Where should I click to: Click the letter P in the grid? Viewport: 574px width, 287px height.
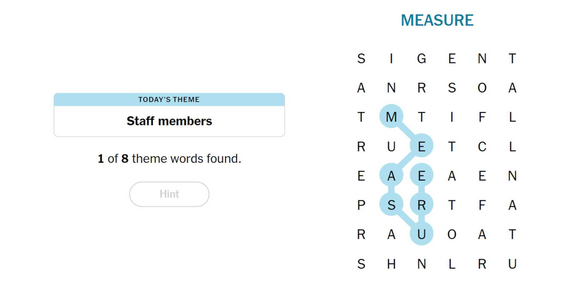click(361, 205)
